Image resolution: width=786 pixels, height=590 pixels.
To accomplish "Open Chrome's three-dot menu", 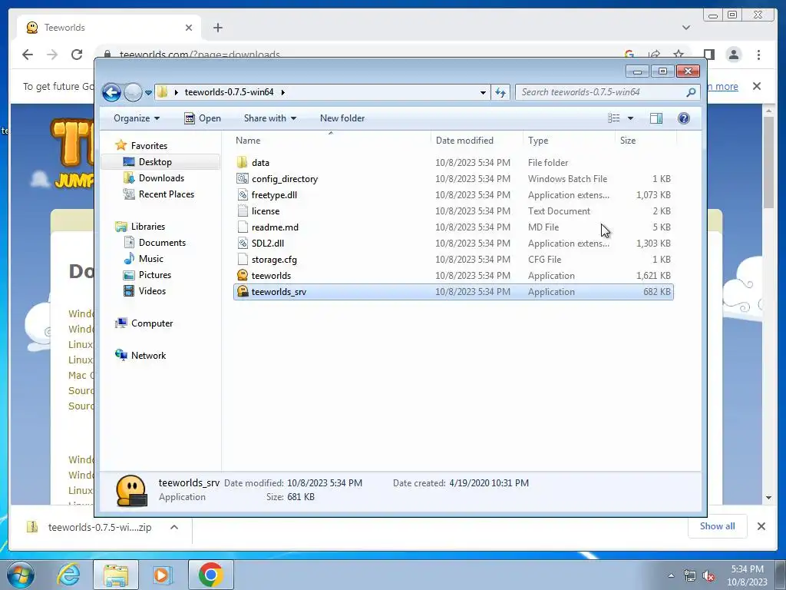I will click(758, 55).
